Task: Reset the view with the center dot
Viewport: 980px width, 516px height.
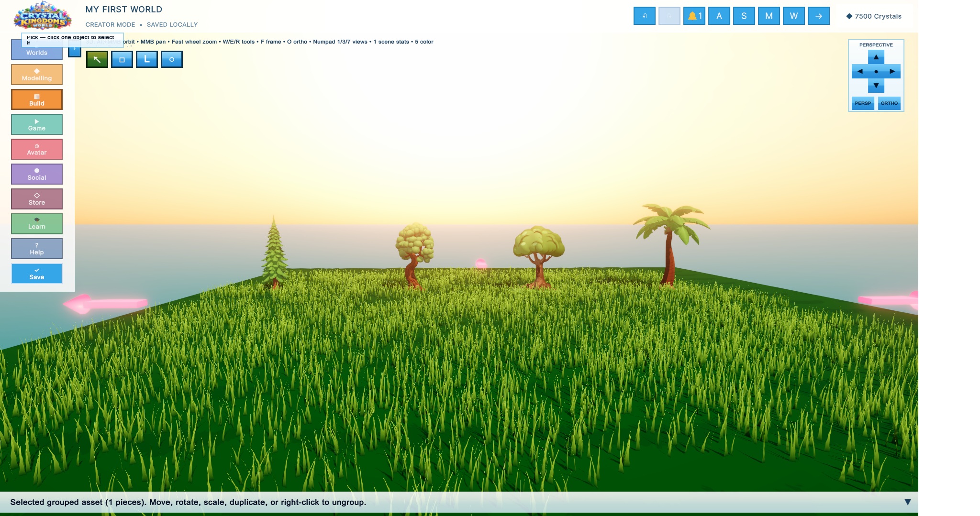Action: coord(876,71)
